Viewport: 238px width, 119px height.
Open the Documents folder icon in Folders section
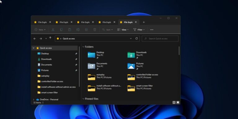(91, 66)
